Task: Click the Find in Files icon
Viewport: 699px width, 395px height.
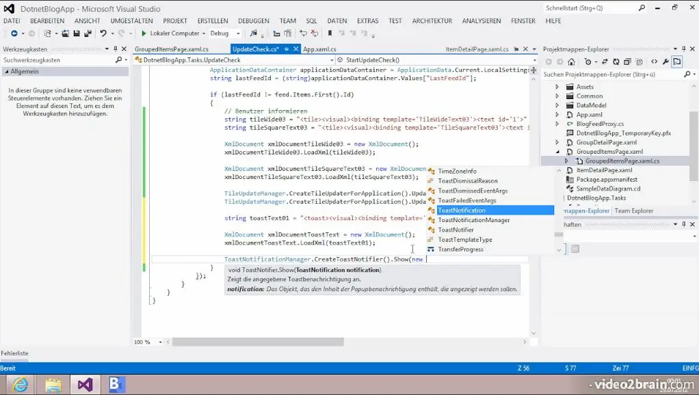Action: pyautogui.click(x=254, y=33)
